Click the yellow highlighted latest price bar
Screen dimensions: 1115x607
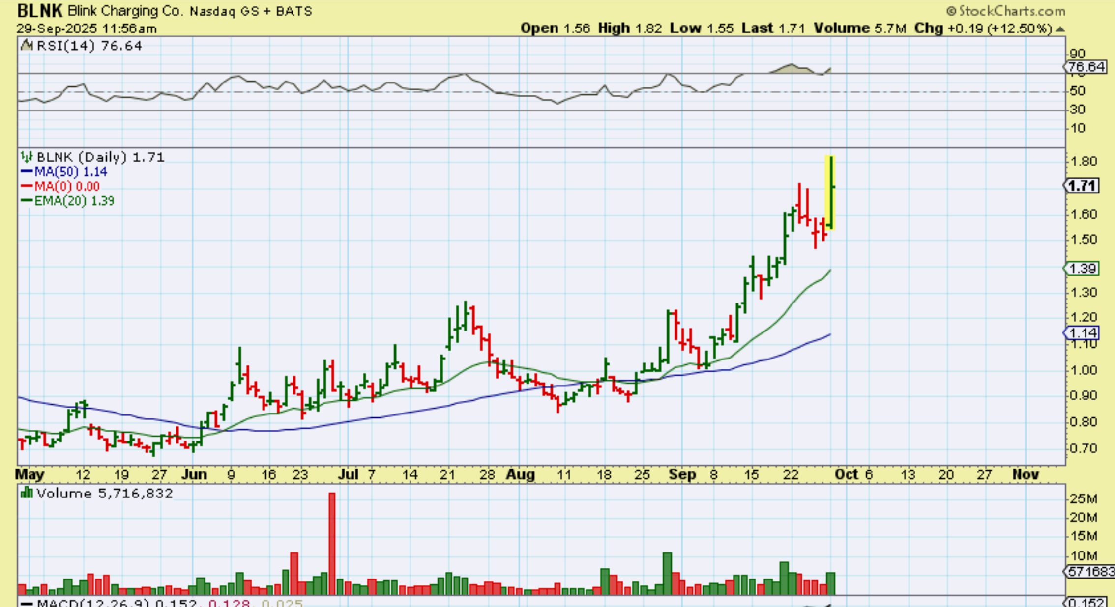click(830, 192)
